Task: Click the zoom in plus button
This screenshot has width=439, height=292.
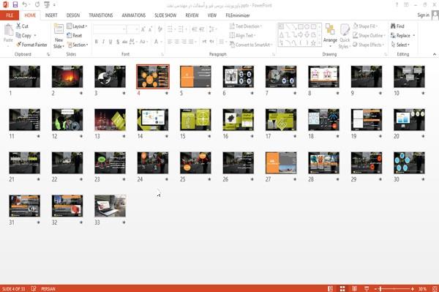Action: (x=413, y=288)
